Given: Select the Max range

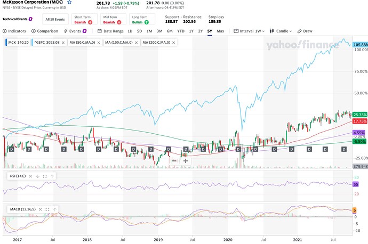Looking at the screenshot, I should [220, 31].
